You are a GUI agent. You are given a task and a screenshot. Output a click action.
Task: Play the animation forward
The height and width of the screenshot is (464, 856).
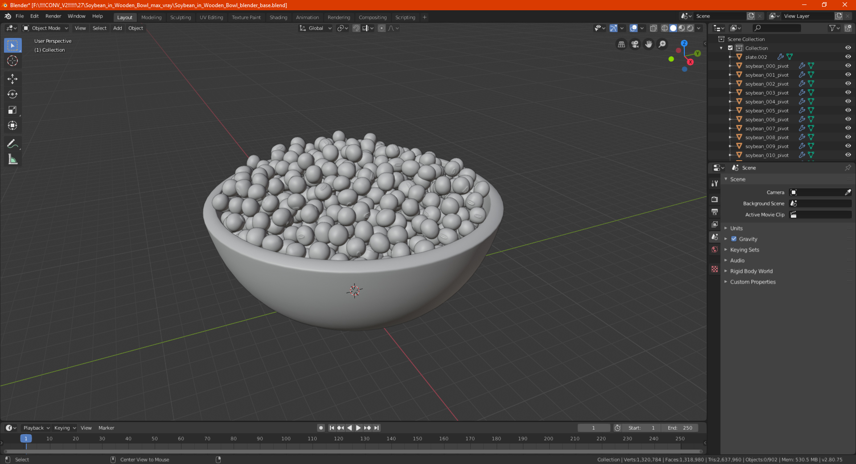tap(358, 427)
